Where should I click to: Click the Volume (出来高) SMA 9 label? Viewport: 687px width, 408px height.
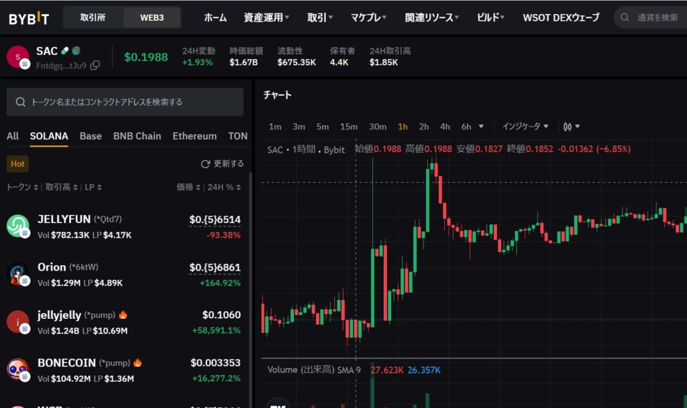tap(314, 370)
